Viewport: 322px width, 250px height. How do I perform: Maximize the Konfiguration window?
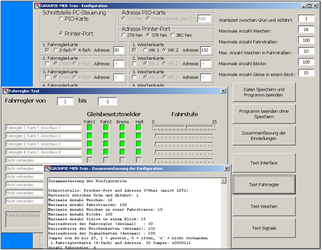click(309, 6)
